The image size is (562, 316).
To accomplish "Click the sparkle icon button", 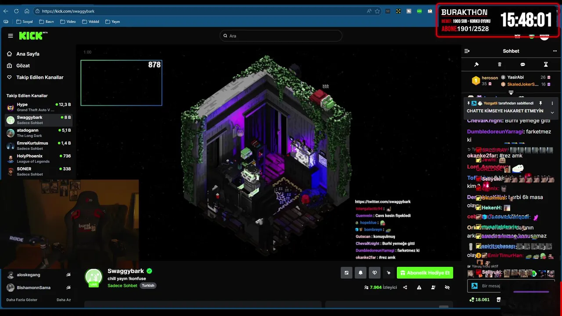I will tap(389, 273).
